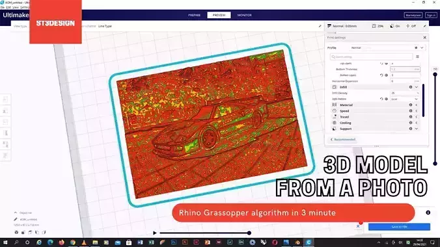This screenshot has height=247, width=440.
Task: Click the Infill Density value field
Action: 405,93
